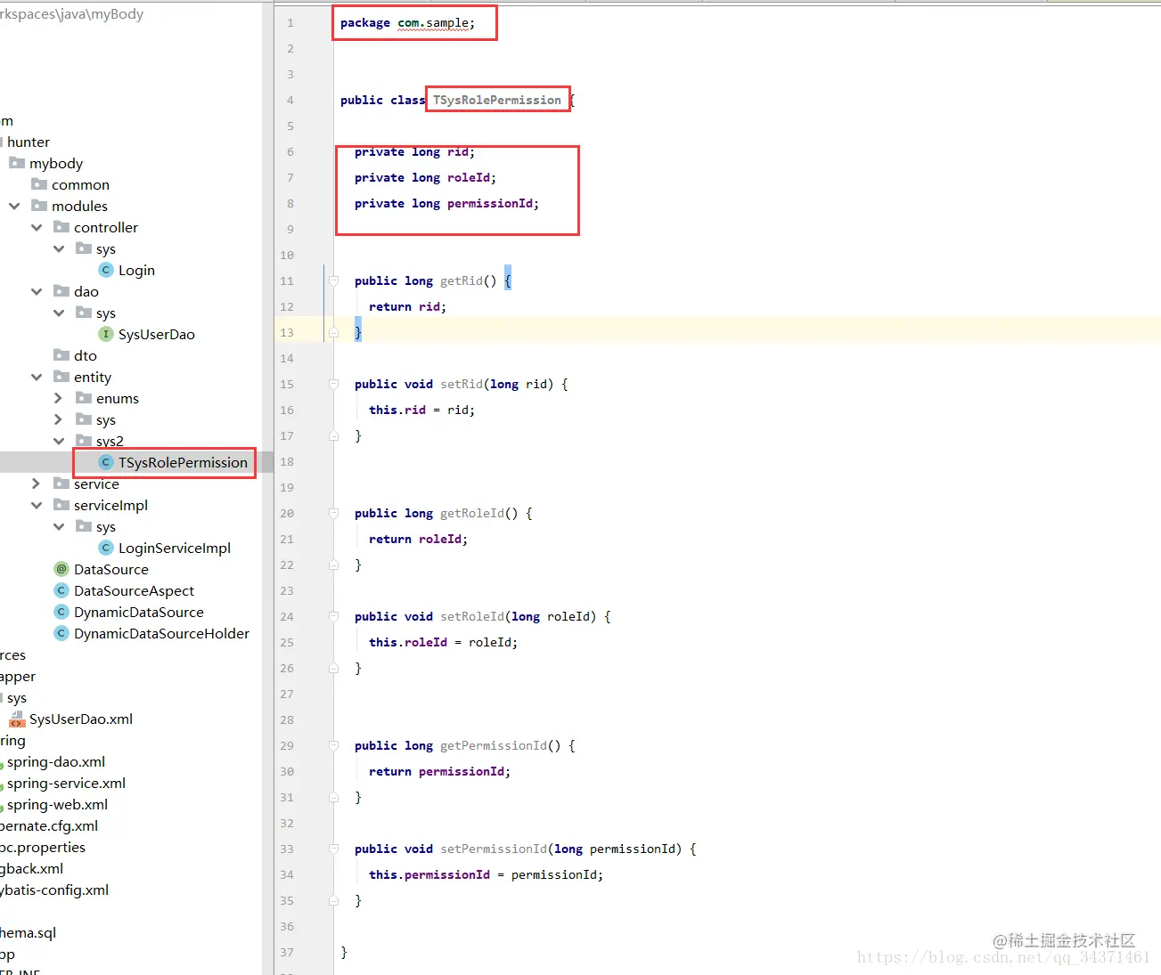Click the common folder icon
This screenshot has width=1161, height=975.
pyautogui.click(x=39, y=184)
